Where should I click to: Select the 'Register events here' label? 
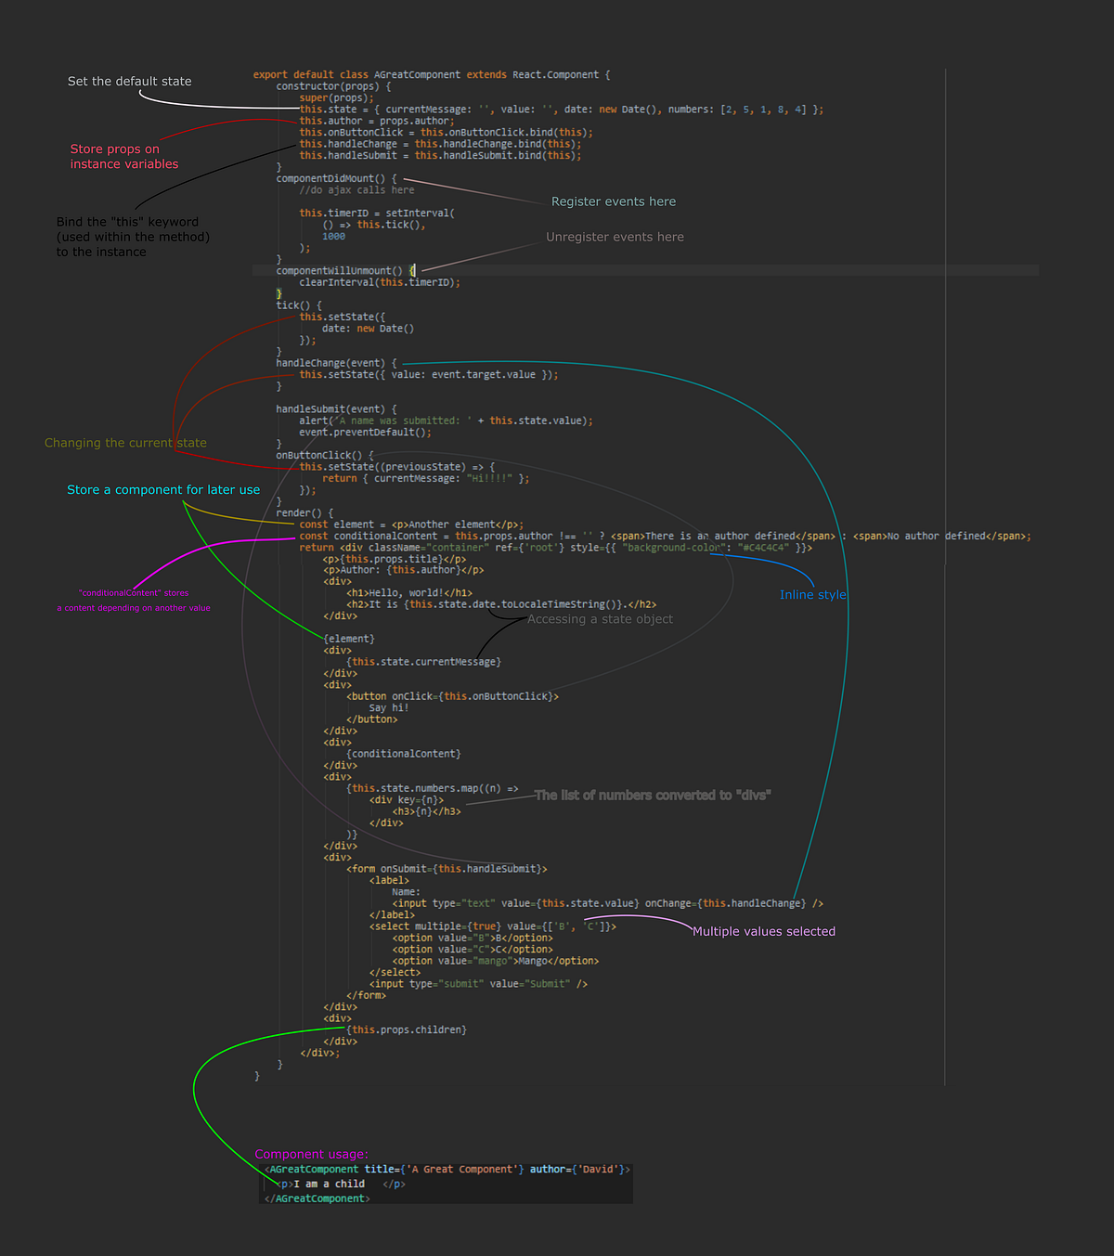(614, 201)
